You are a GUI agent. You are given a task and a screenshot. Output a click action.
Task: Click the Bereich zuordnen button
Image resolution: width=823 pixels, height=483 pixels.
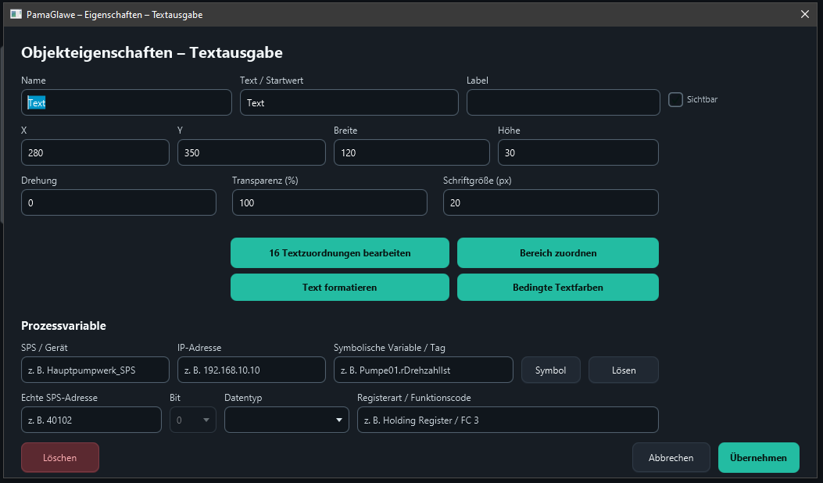[x=558, y=253]
